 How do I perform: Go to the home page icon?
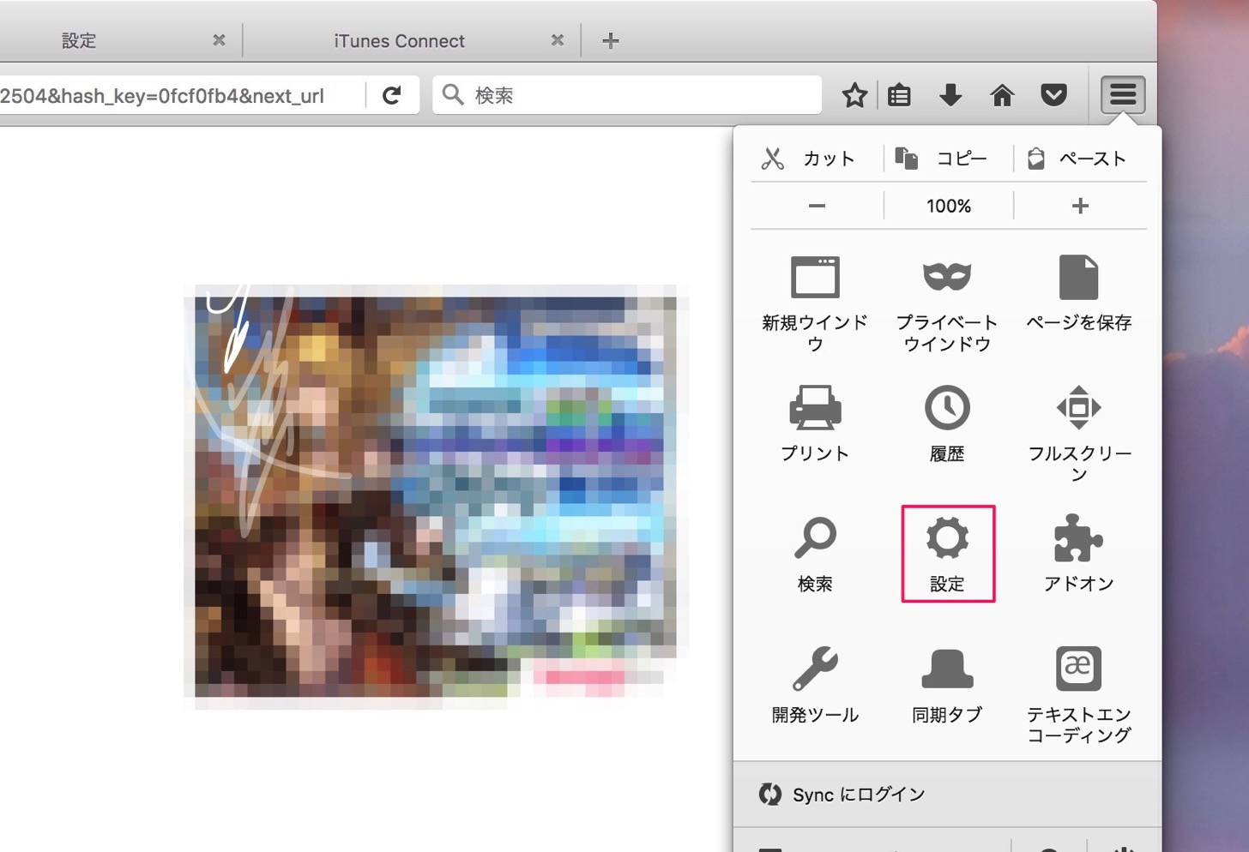pos(1002,95)
